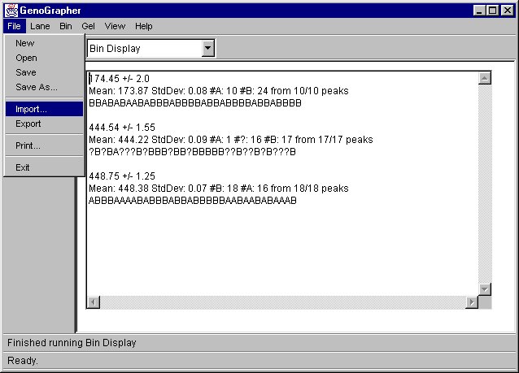Click Exit to quit GenoGrapher
This screenshot has width=519, height=373.
[23, 167]
